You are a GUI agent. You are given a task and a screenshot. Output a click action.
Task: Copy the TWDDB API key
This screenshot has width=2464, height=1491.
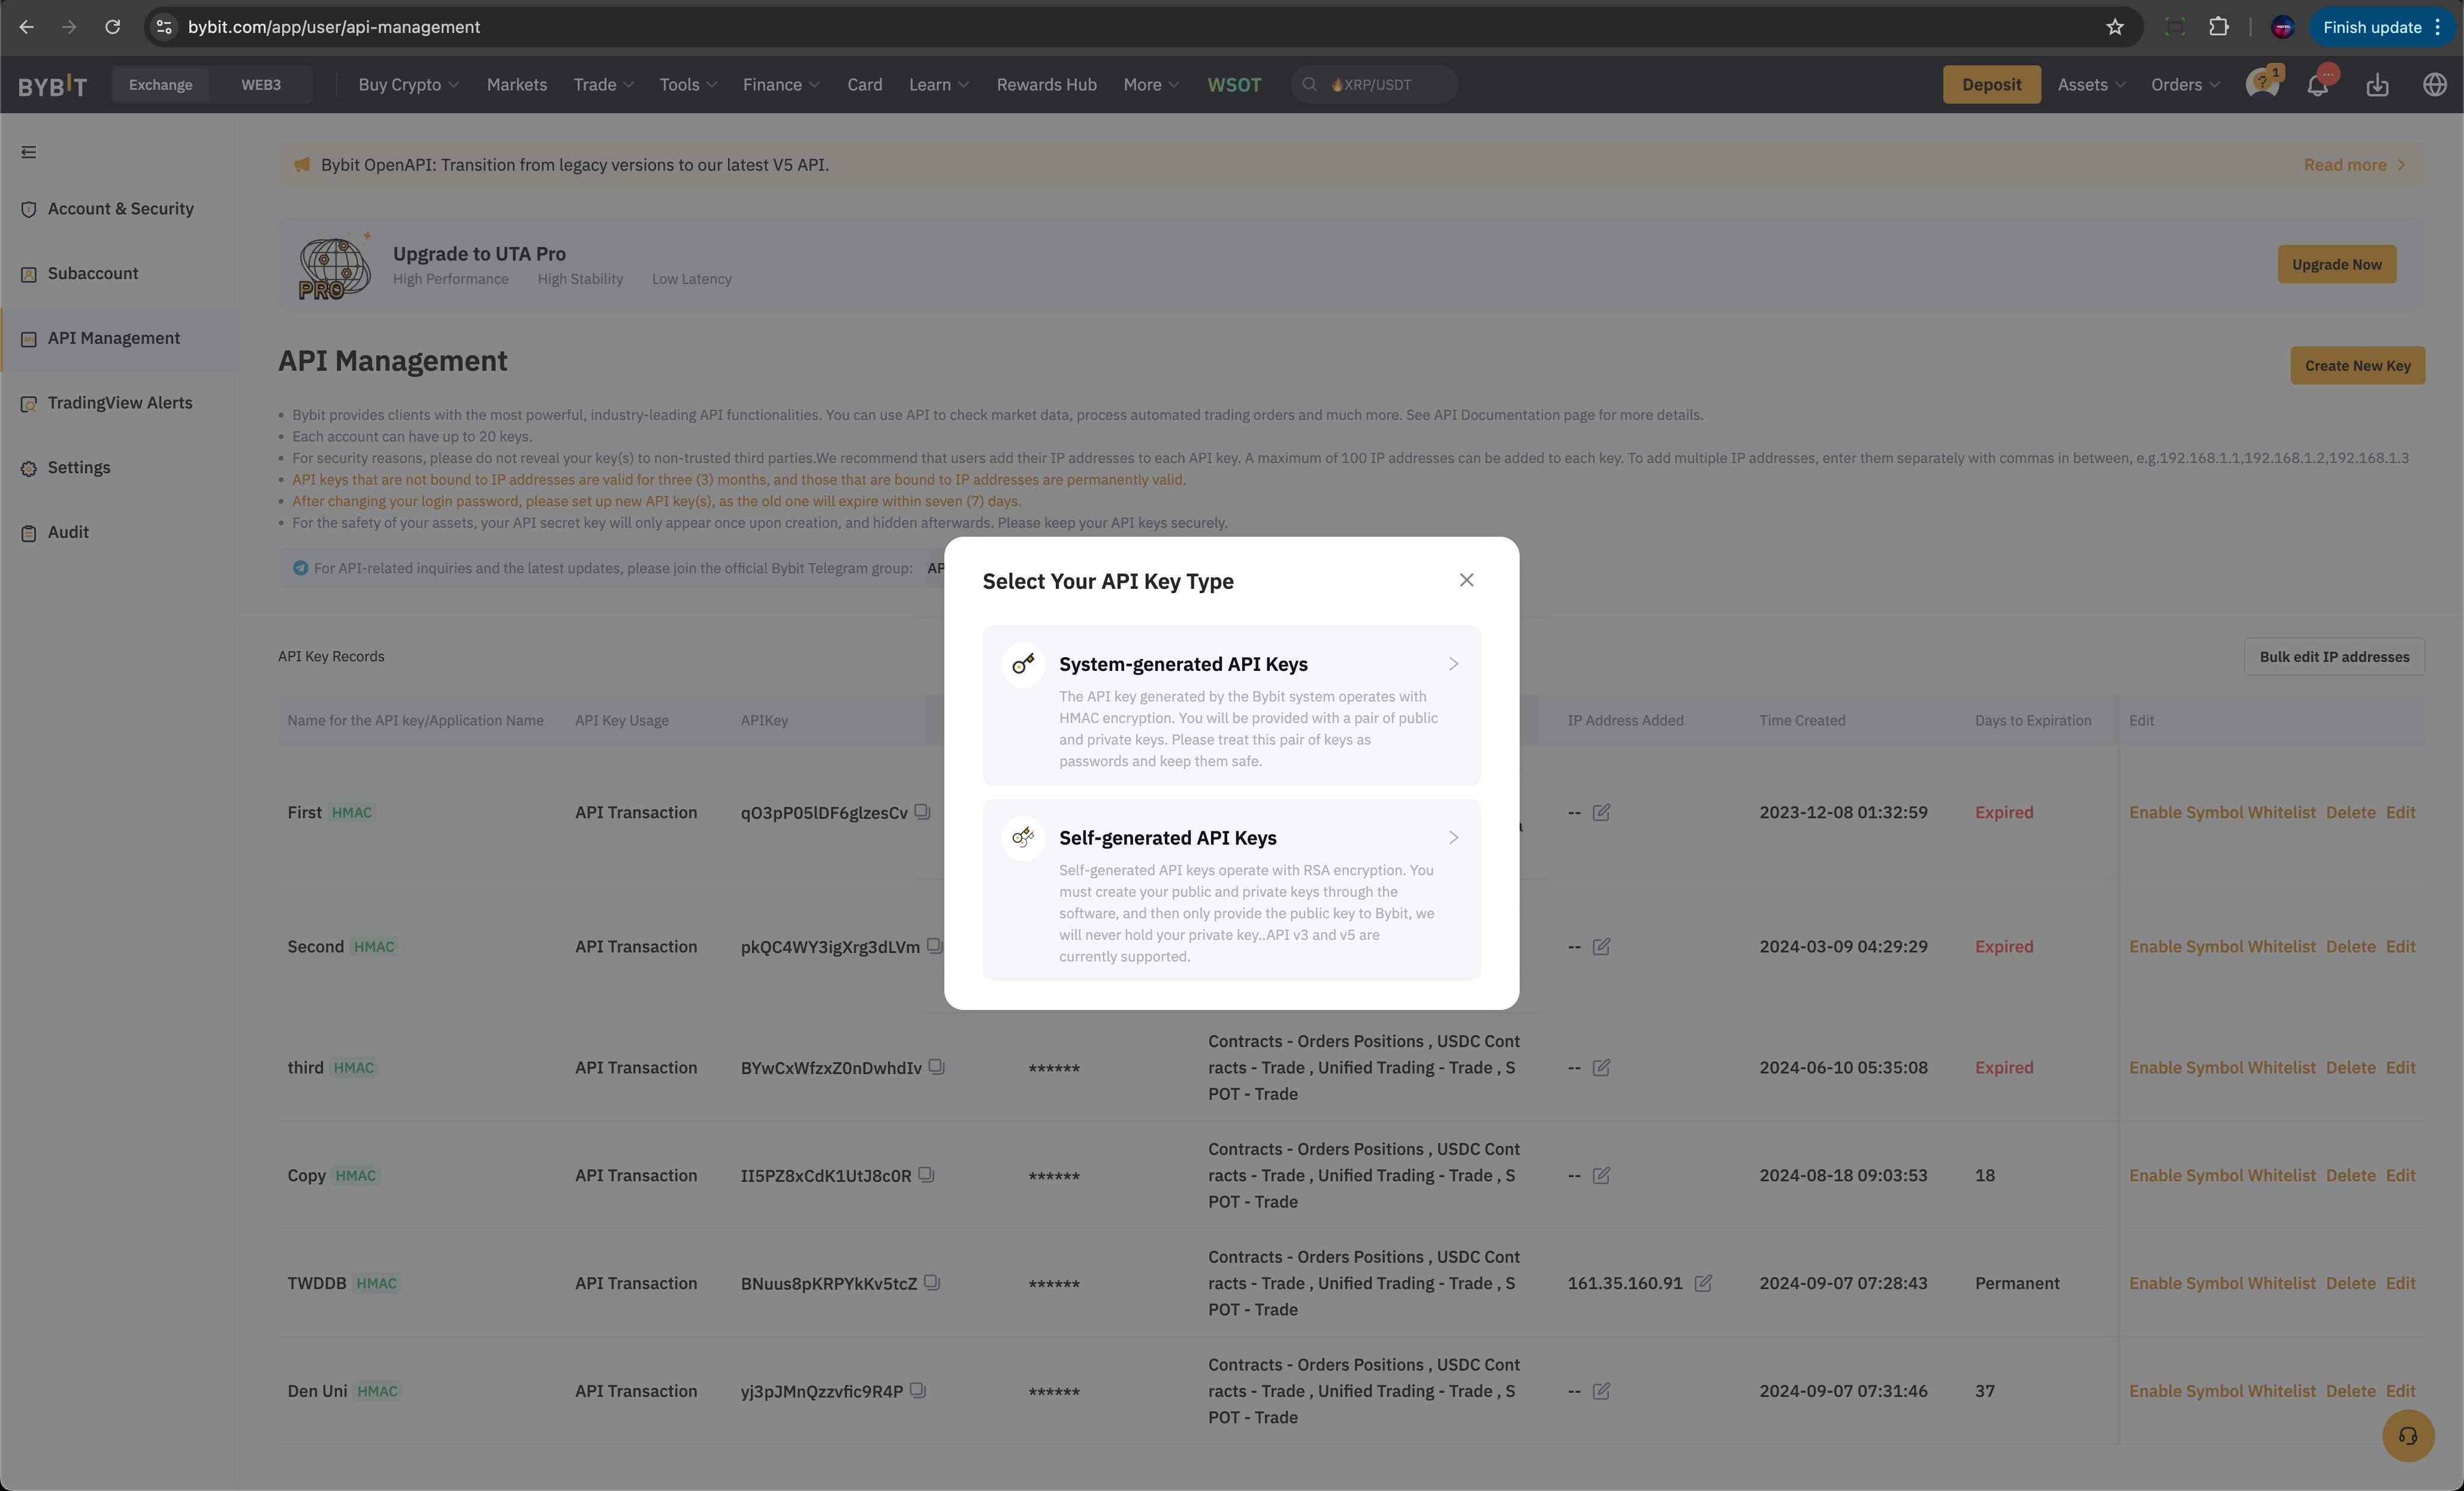click(931, 1283)
